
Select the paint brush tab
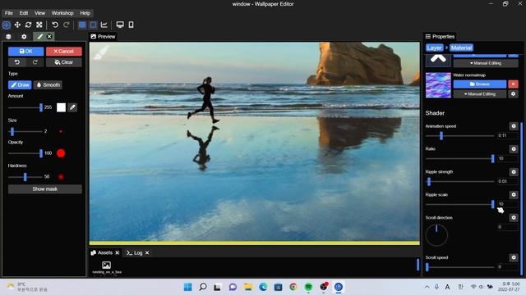[x=40, y=36]
